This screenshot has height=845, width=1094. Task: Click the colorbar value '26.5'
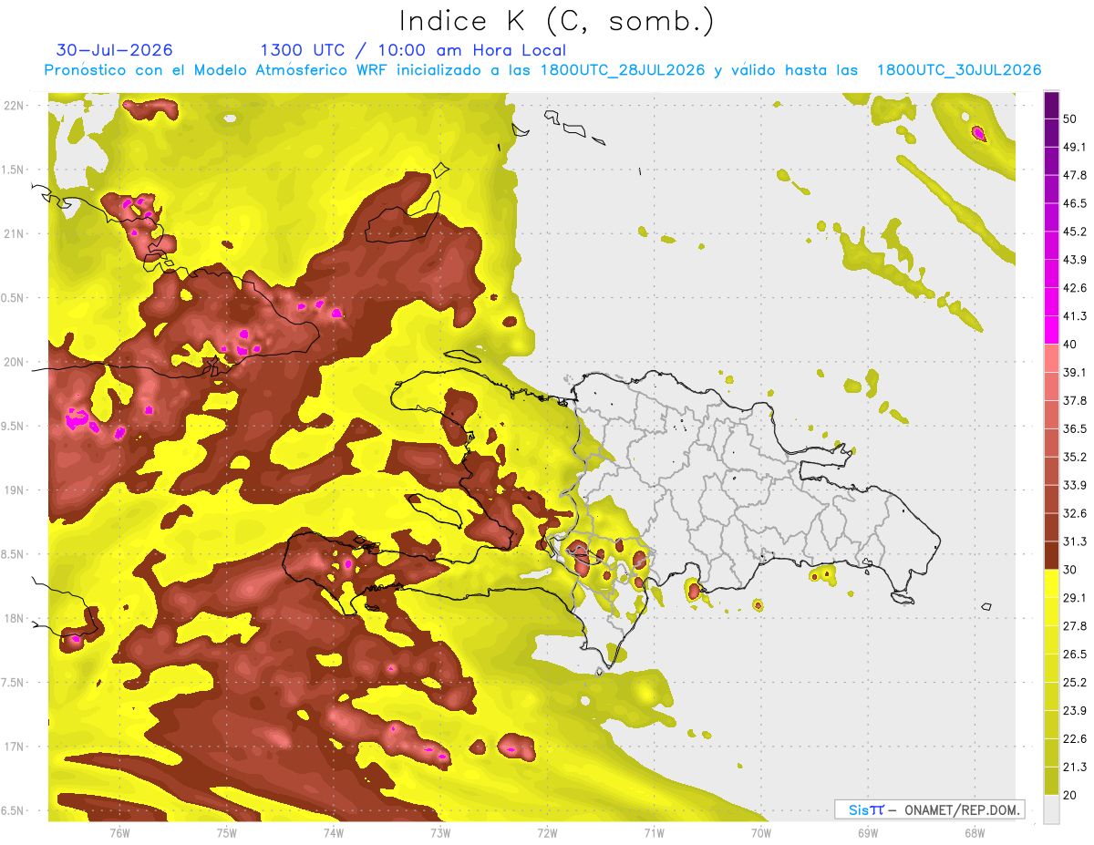pyautogui.click(x=1074, y=654)
